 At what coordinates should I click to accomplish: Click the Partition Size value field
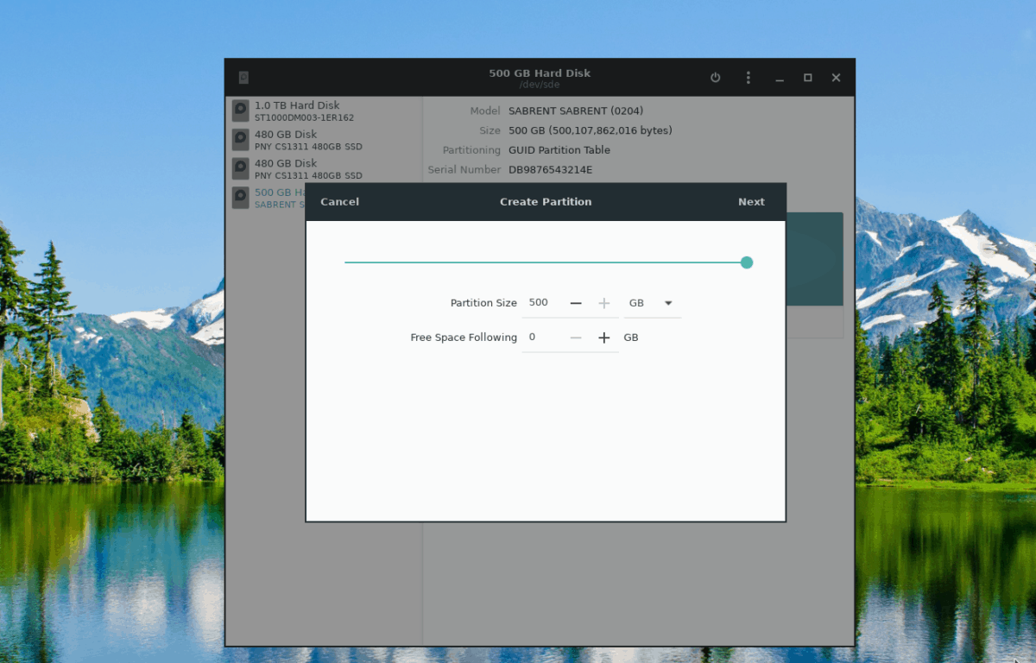coord(543,303)
